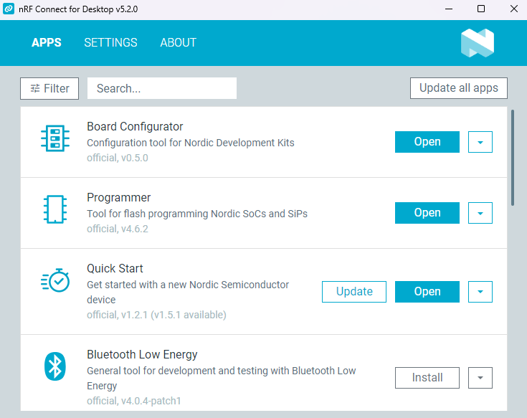The height and width of the screenshot is (418, 527).
Task: Expand Board Configurator options dropdown arrow
Action: (x=480, y=142)
